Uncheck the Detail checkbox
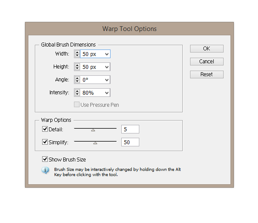 point(45,129)
